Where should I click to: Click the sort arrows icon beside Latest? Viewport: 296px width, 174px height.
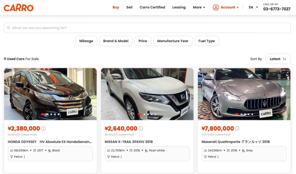tap(284, 59)
